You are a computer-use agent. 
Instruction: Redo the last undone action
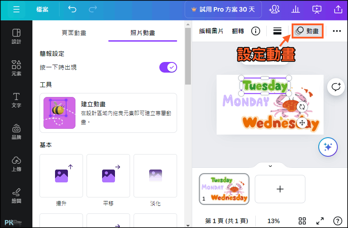coord(93,9)
